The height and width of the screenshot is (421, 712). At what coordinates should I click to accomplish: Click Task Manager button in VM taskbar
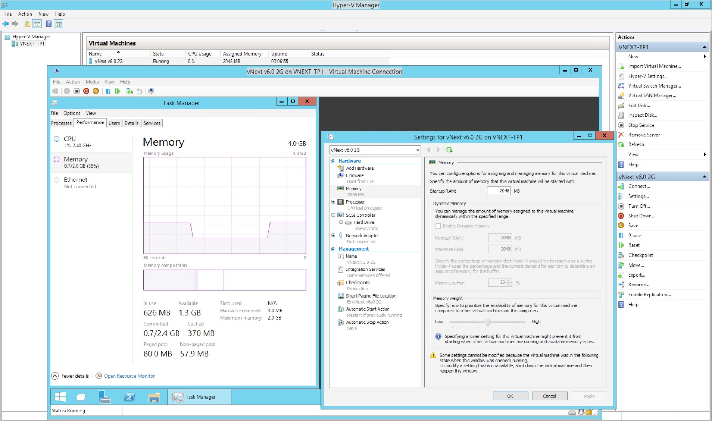coord(199,397)
